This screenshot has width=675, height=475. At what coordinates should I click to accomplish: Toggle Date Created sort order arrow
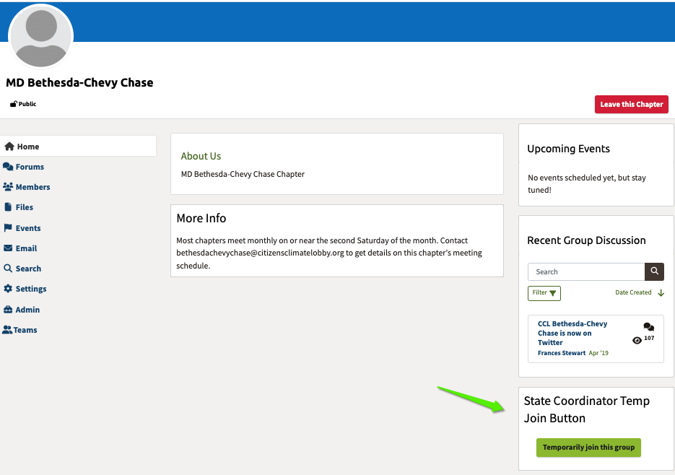coord(661,293)
